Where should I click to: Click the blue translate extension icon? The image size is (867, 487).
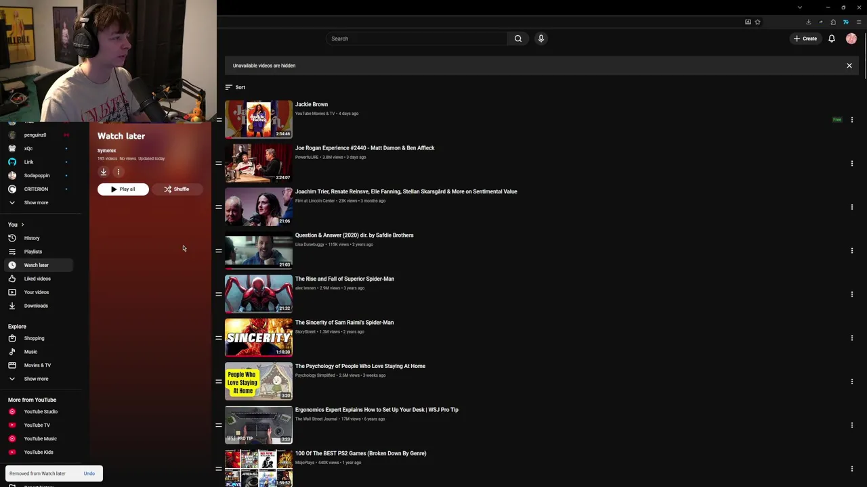tap(845, 22)
